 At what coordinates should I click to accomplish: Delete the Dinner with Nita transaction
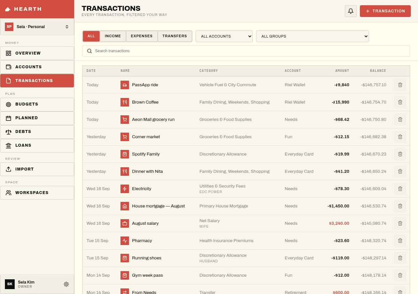coord(400,171)
